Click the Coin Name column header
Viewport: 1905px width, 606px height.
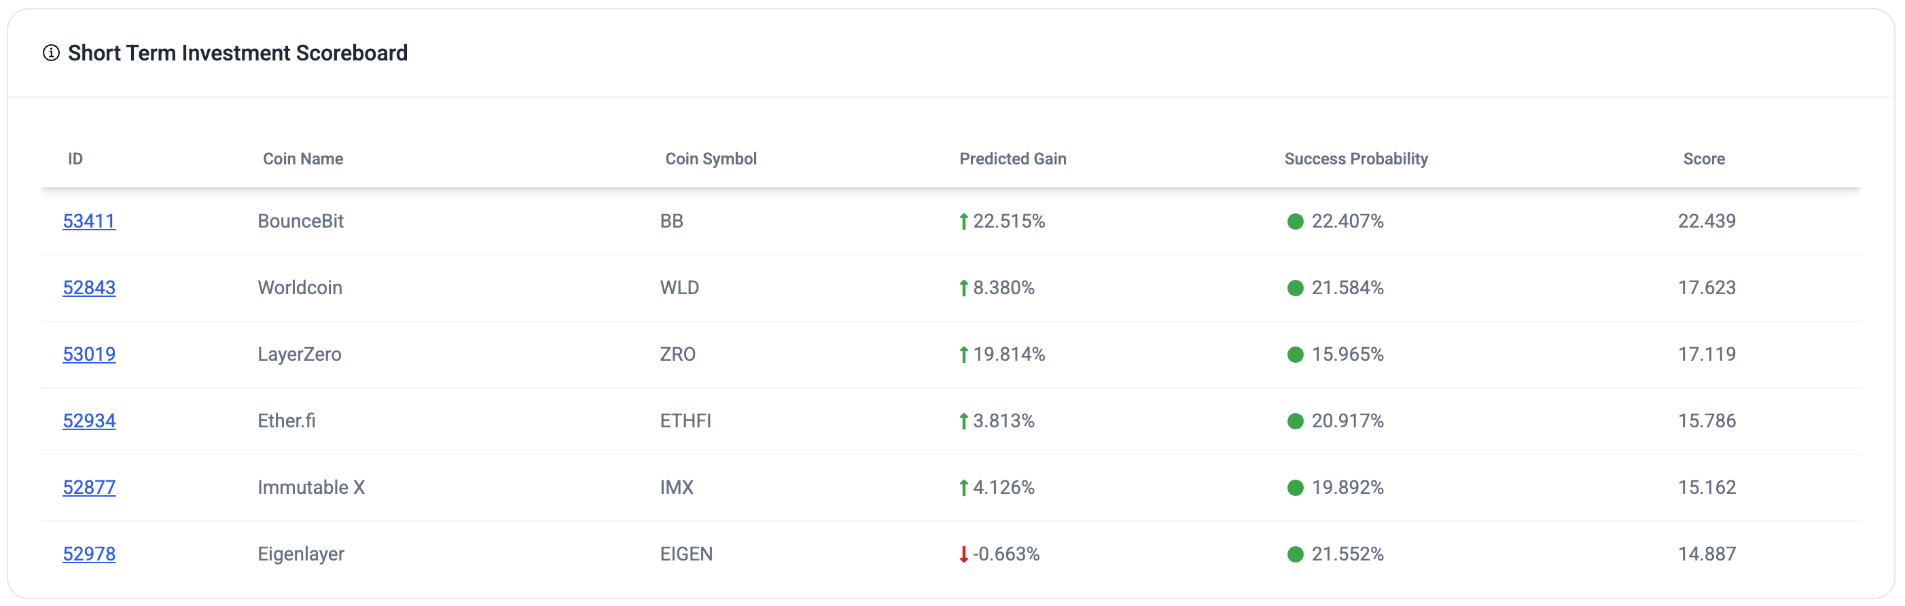coord(303,159)
